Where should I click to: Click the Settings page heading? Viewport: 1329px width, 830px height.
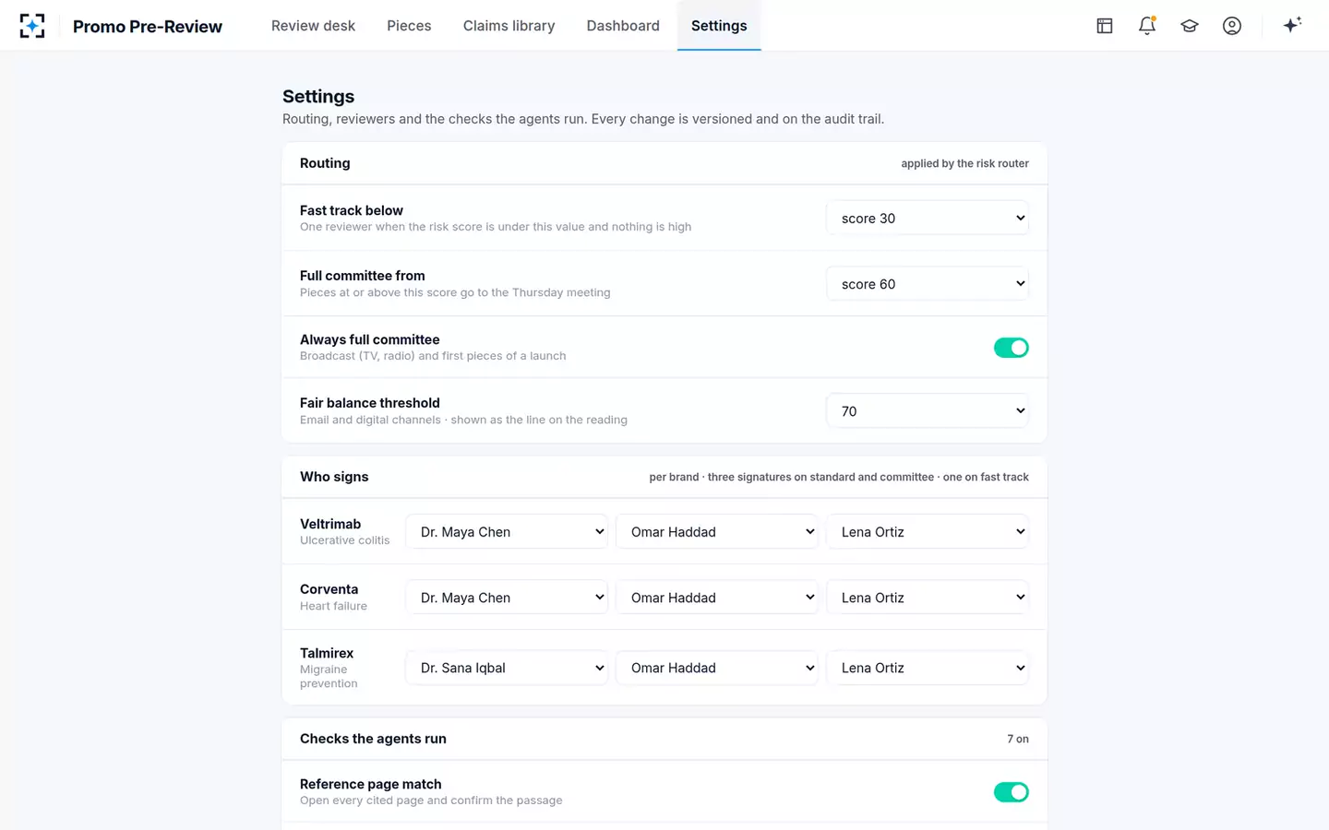coord(318,97)
